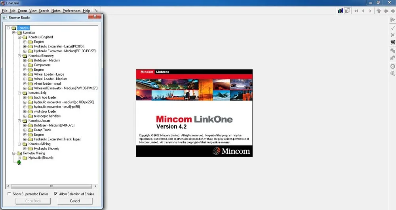Collapse the komatsu italy node
The height and width of the screenshot is (210, 396).
(x=19, y=93)
